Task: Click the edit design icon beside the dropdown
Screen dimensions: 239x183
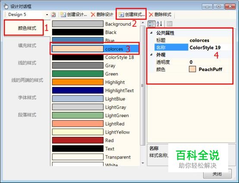Action: coord(53,15)
